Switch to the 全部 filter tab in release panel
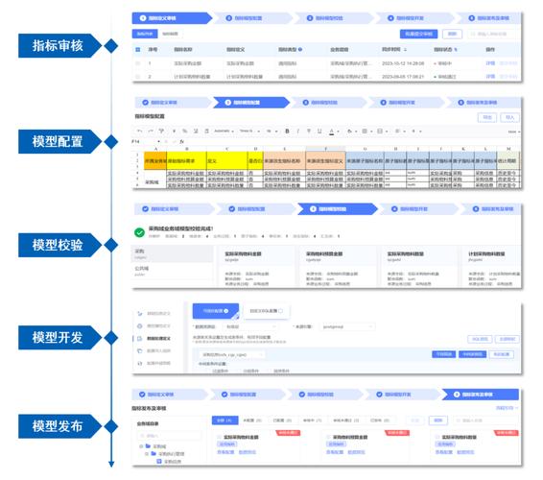The width and height of the screenshot is (543, 480). (224, 420)
